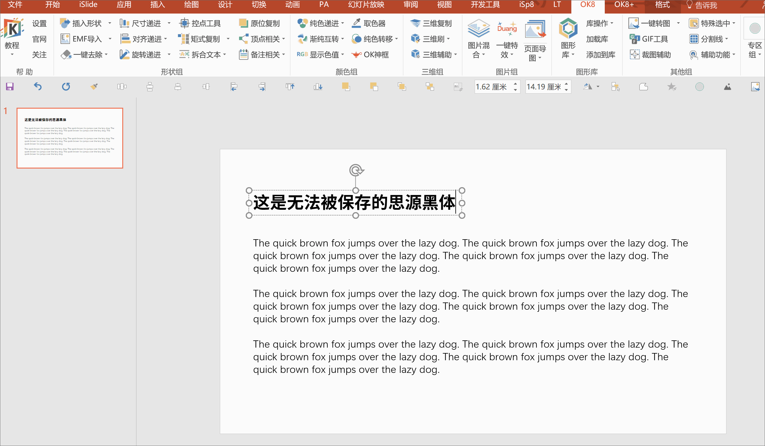
Task: Expand 库操作 dropdown
Action: (612, 23)
